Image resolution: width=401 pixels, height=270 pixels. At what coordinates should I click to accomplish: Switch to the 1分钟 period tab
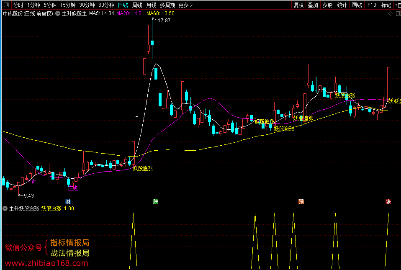(33, 5)
